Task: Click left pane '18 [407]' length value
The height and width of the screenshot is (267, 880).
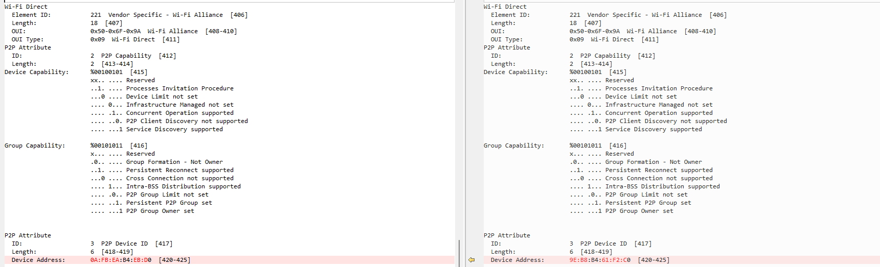Action: pyautogui.click(x=106, y=23)
